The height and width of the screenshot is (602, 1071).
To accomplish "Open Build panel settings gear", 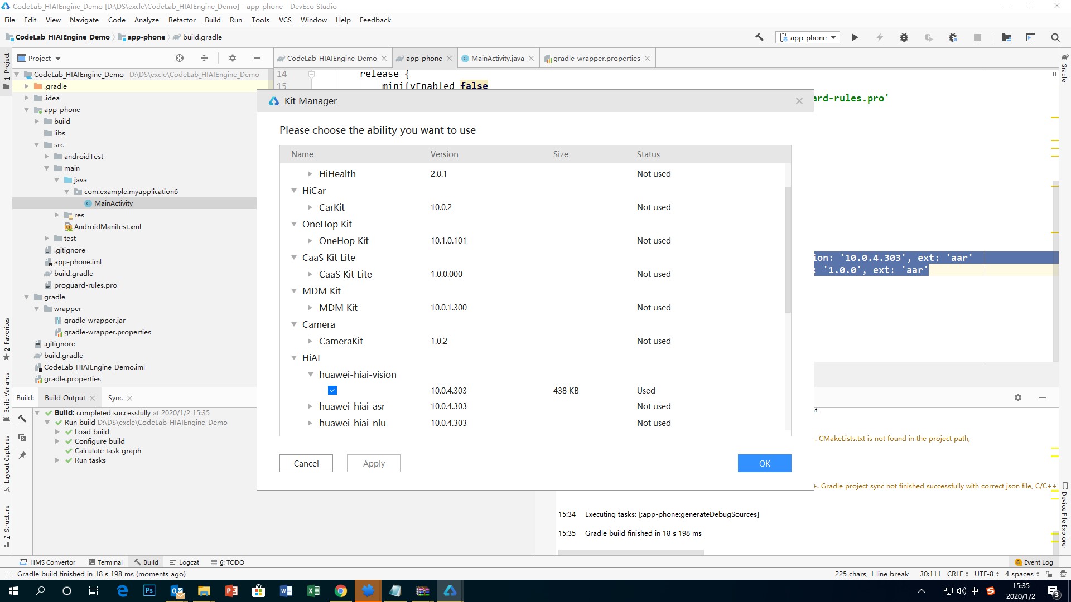I will coord(1018,397).
